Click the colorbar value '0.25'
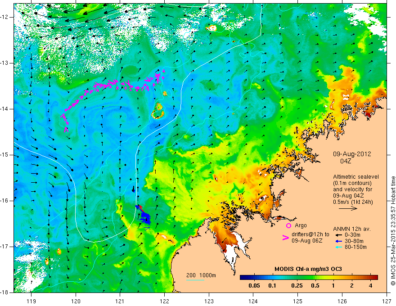 (x=297, y=286)
